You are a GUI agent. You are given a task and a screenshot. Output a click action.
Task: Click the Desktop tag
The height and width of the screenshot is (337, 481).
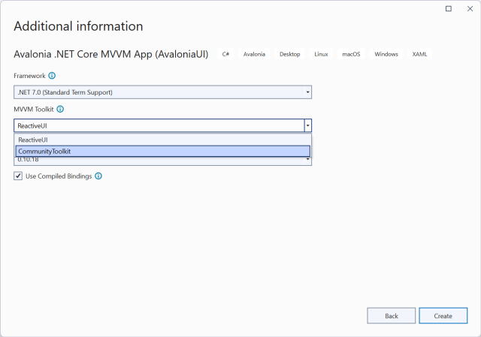point(289,54)
